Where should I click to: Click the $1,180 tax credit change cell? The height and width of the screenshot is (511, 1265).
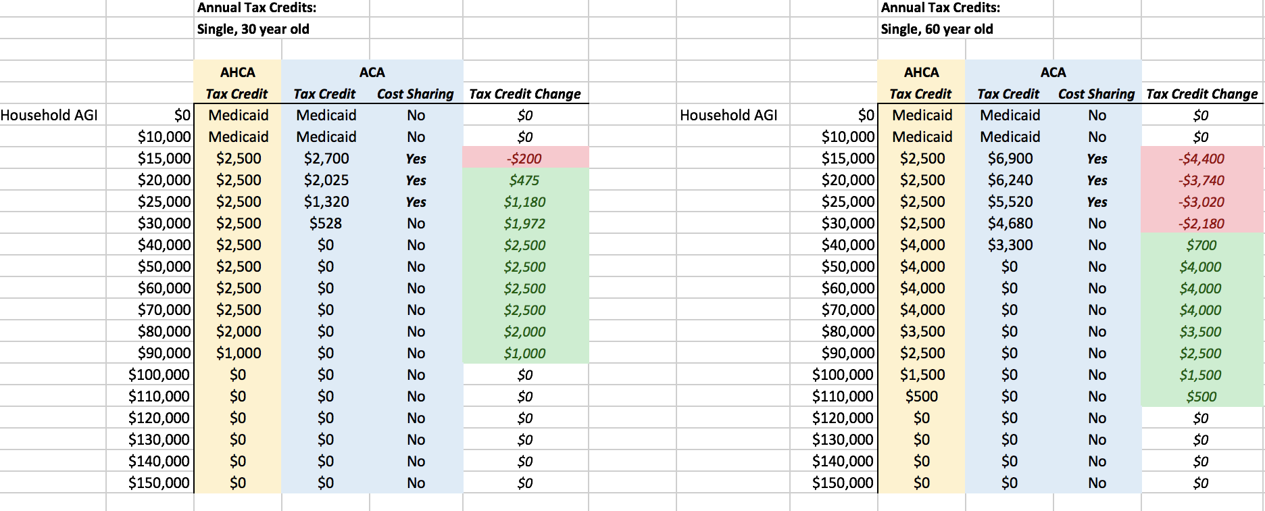(524, 202)
